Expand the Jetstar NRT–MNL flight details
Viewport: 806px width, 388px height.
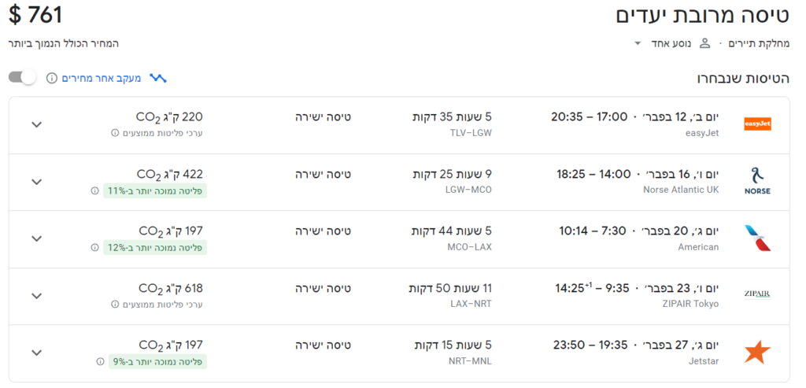coord(36,353)
